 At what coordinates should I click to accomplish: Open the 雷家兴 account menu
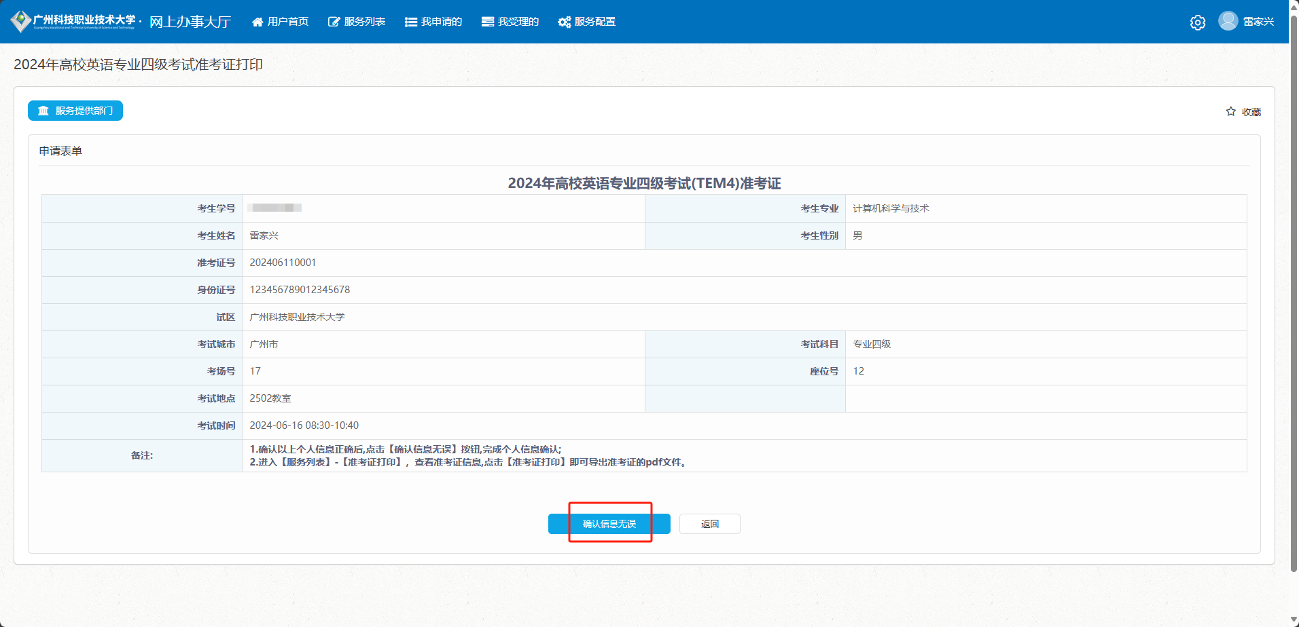1258,22
